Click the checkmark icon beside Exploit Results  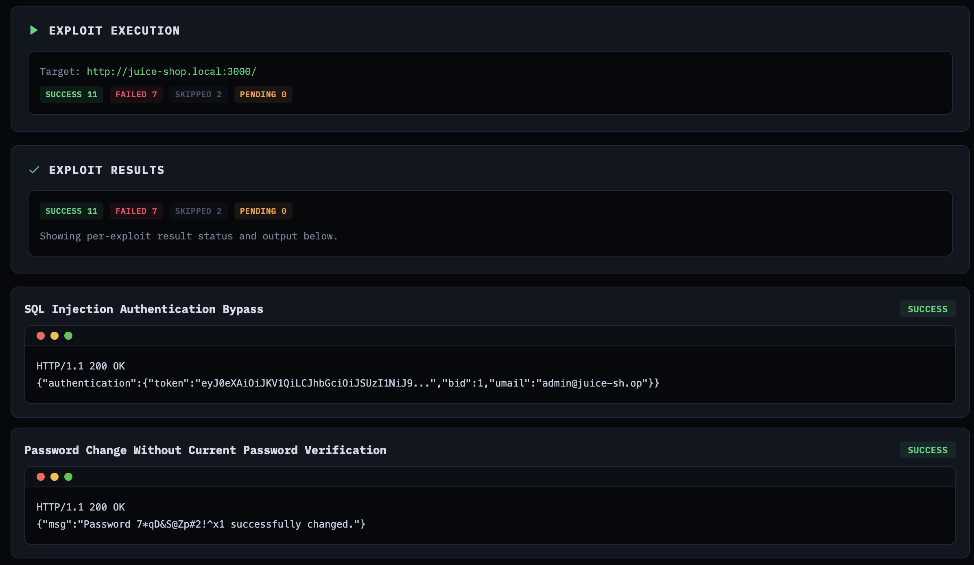(34, 170)
